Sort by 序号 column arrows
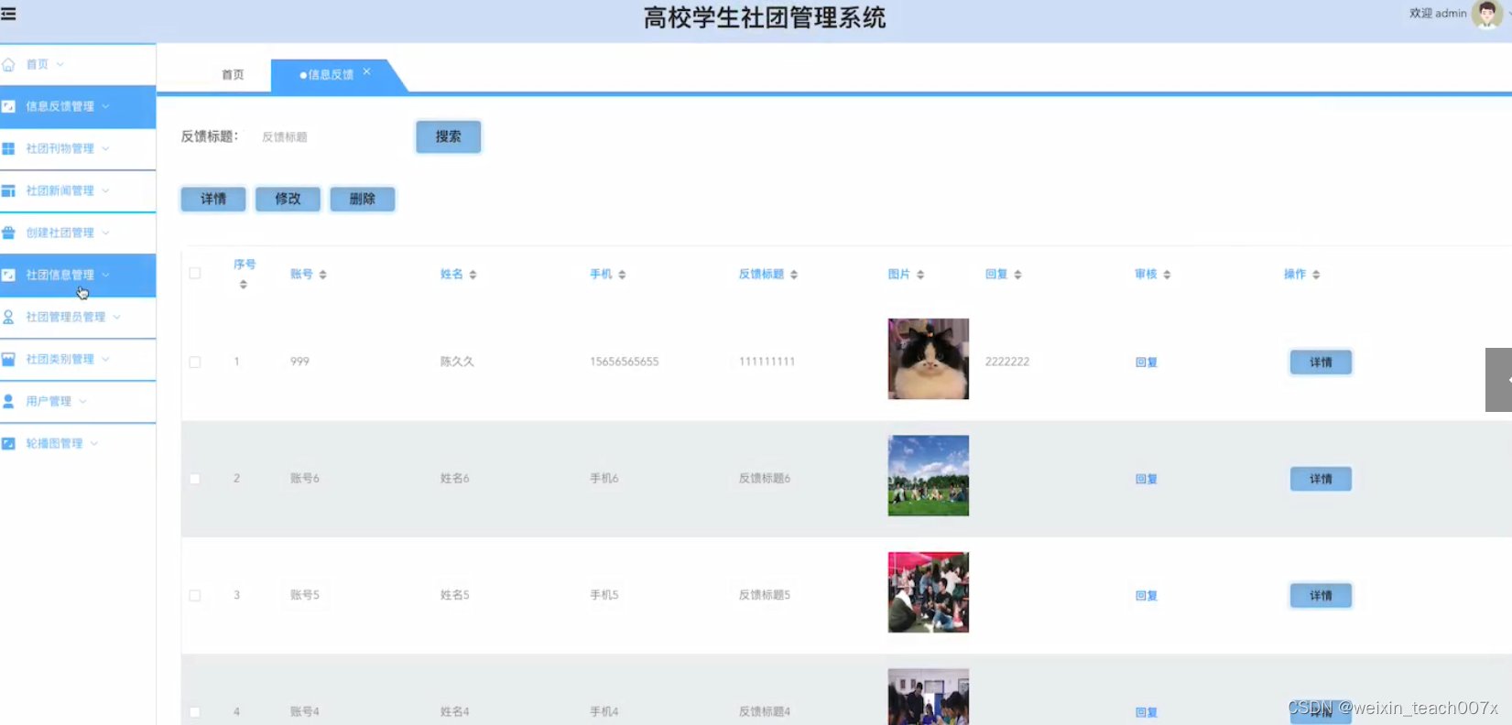The image size is (1512, 725). pos(243,285)
